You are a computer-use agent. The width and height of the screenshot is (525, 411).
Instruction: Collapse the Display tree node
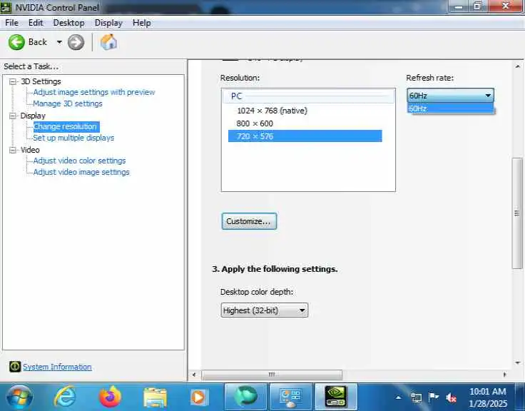(x=13, y=116)
